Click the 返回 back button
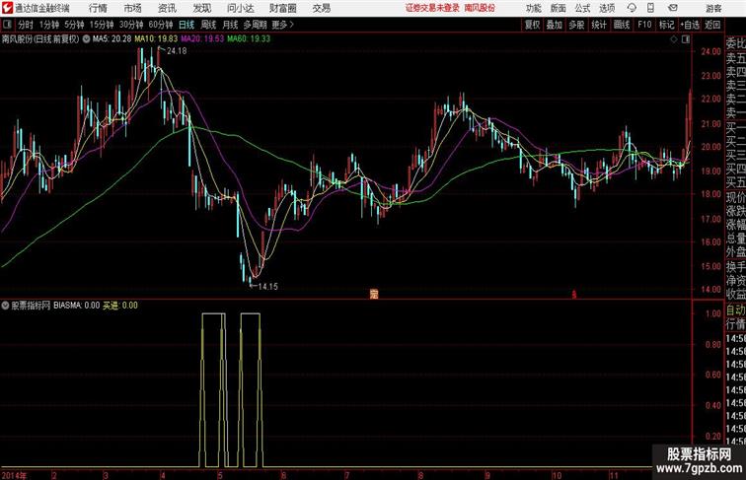This screenshot has width=746, height=480. [712, 25]
